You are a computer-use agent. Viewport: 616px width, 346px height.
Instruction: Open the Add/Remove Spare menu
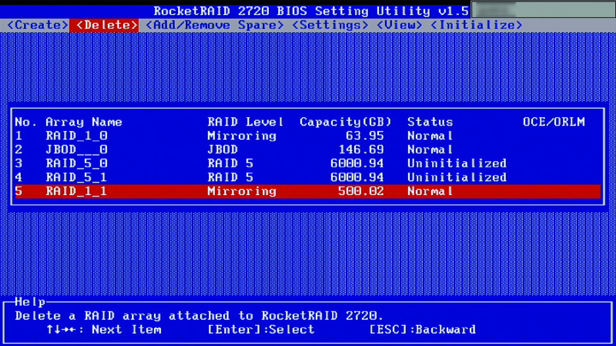pyautogui.click(x=215, y=25)
